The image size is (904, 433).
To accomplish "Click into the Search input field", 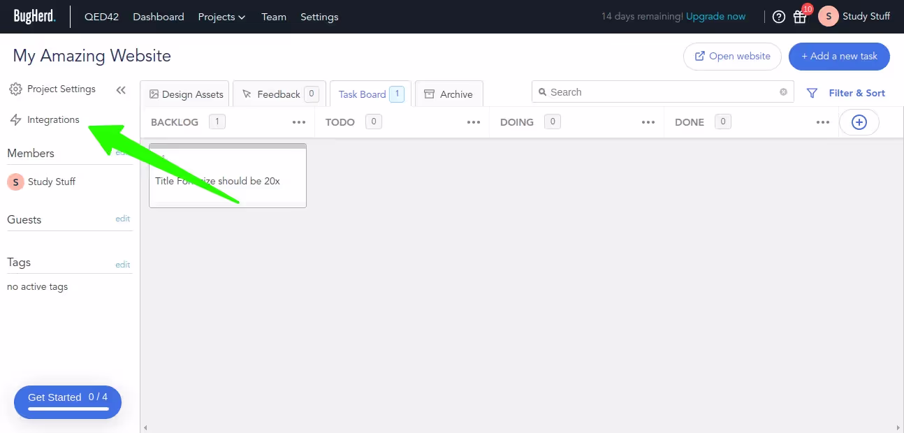I will [662, 92].
